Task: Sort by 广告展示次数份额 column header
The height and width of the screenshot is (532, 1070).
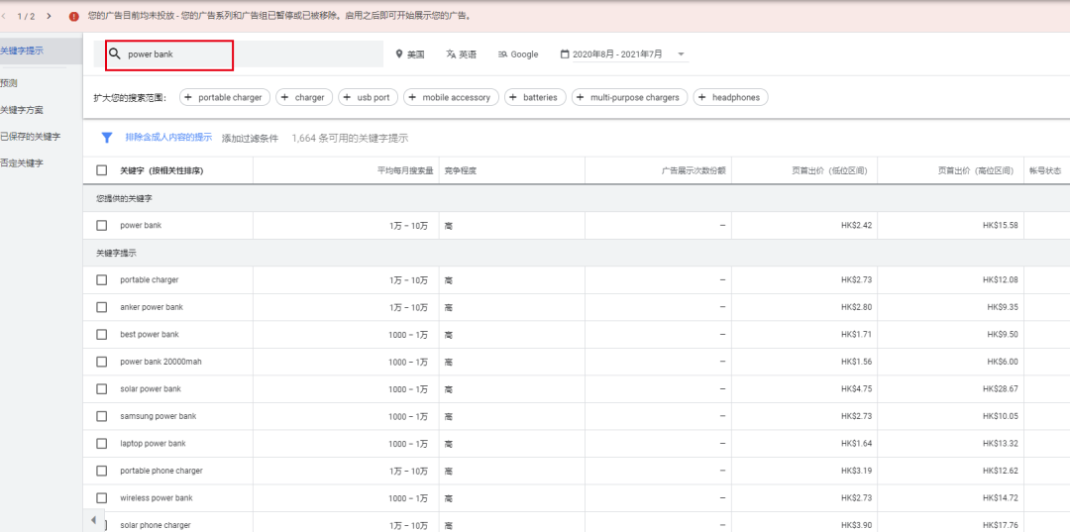Action: coord(694,170)
